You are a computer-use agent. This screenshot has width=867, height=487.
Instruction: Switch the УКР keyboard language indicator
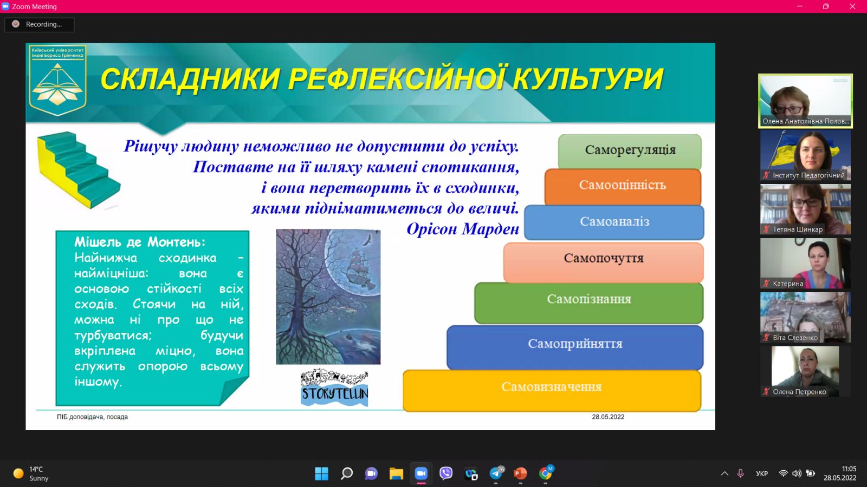click(761, 473)
